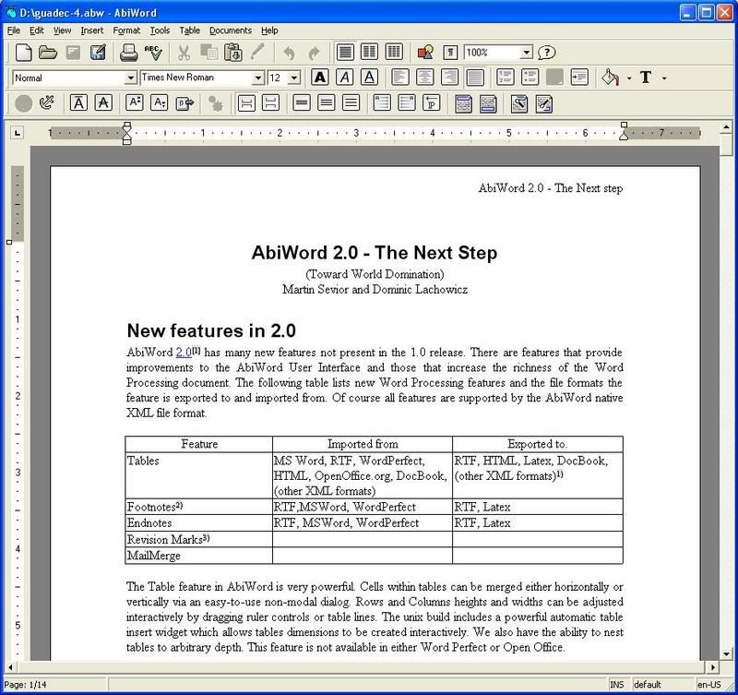Toggle italic formatting
This screenshot has height=695, width=738.
(344, 78)
